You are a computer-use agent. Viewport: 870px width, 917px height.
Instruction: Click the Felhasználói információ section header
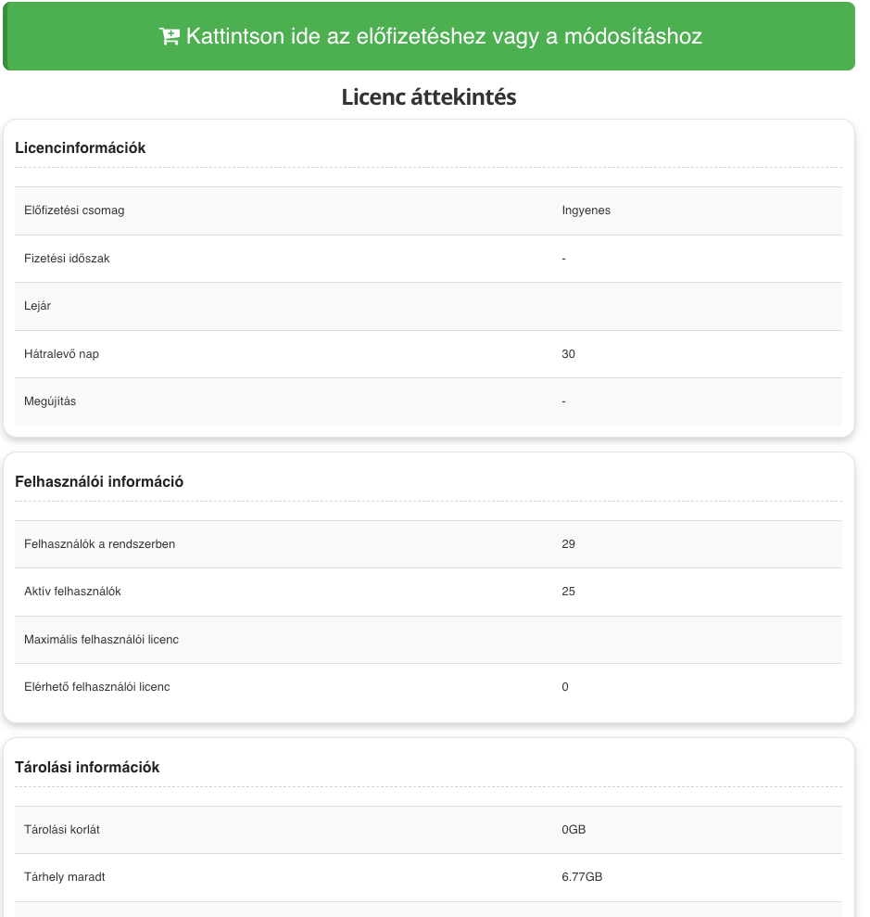(x=99, y=482)
